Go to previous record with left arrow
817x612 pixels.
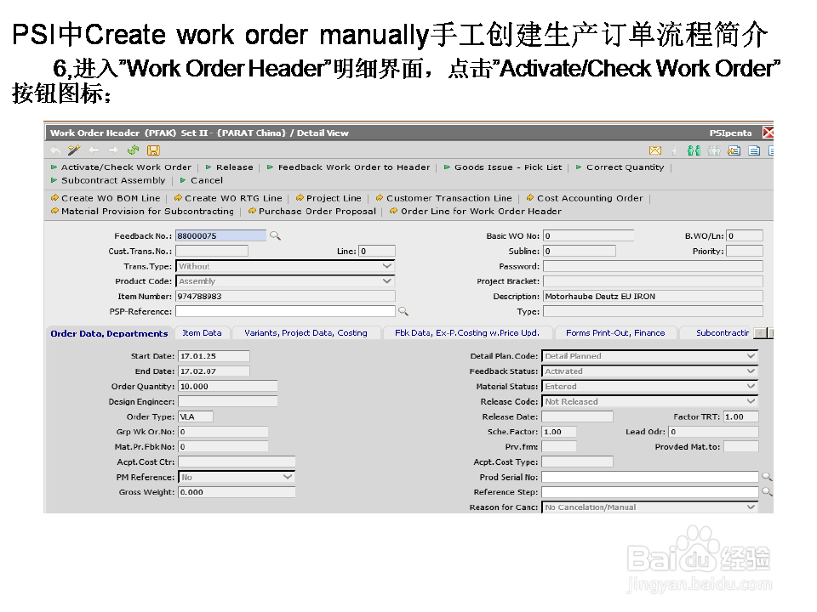pos(94,150)
